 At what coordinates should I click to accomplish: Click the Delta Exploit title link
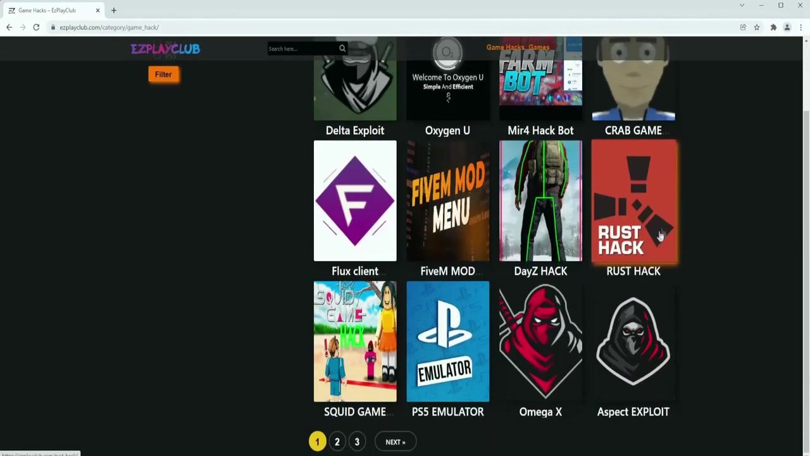tap(355, 130)
